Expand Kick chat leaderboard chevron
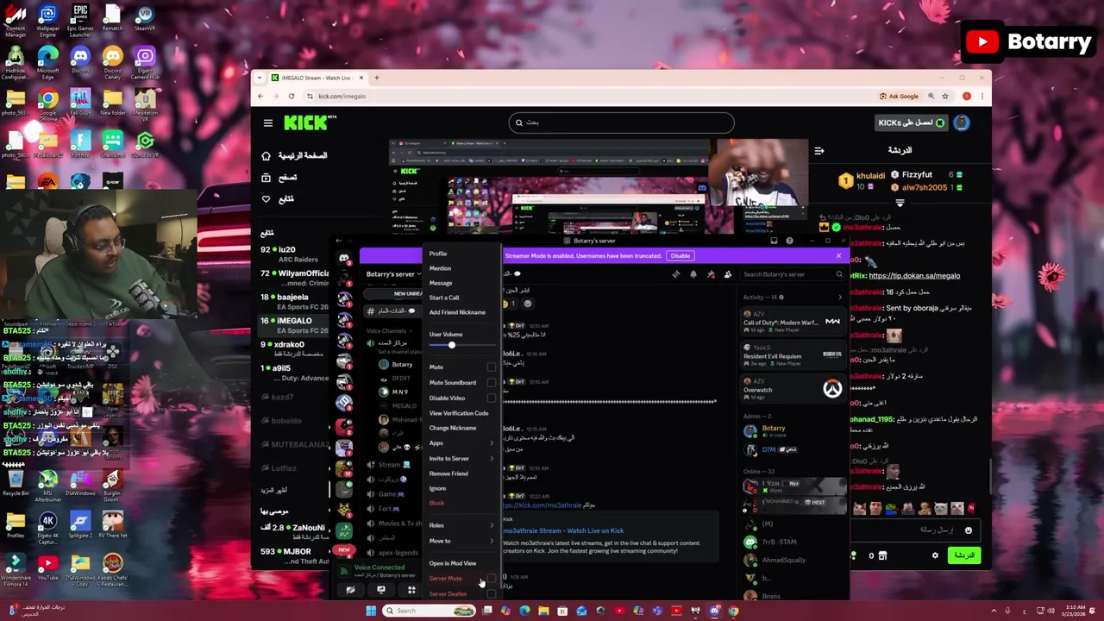Viewport: 1104px width, 621px height. pos(900,204)
